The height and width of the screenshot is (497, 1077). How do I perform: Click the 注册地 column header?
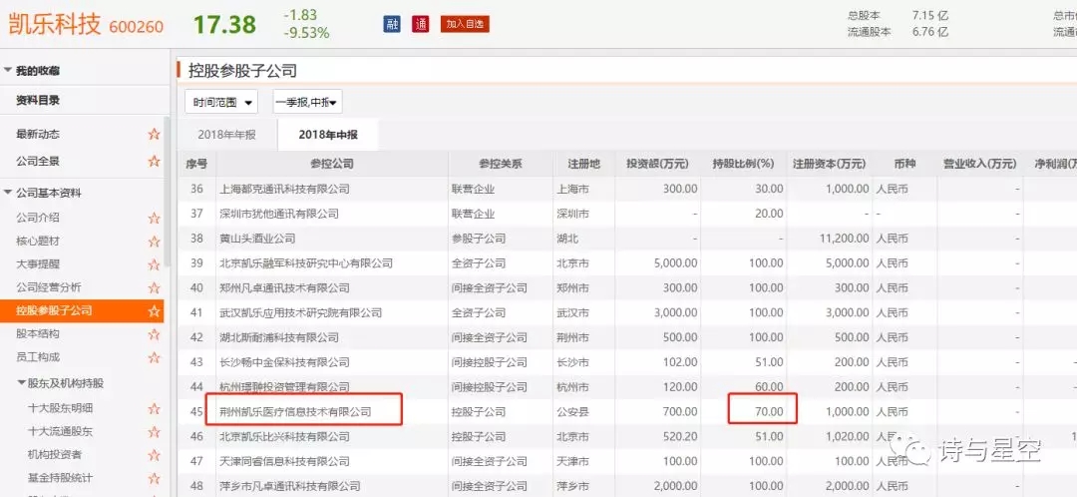pyautogui.click(x=583, y=165)
